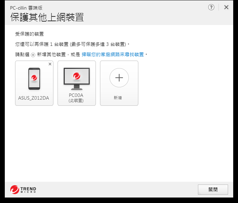Click the plus circle to add device

(119, 78)
